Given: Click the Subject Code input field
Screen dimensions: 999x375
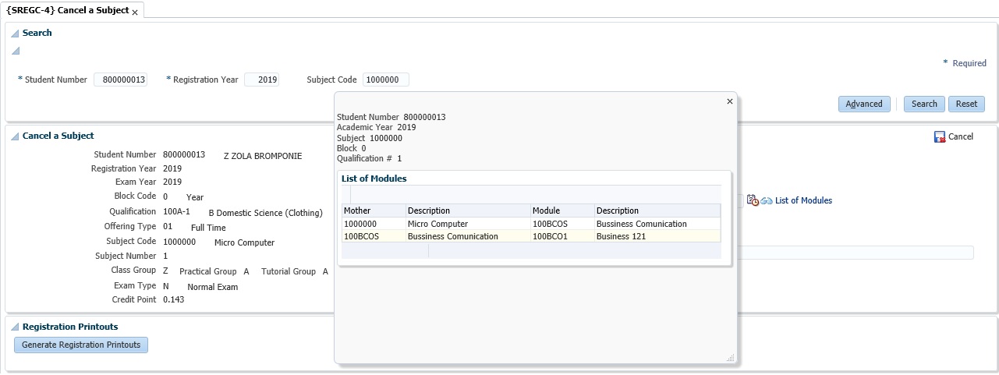Looking at the screenshot, I should click(385, 80).
